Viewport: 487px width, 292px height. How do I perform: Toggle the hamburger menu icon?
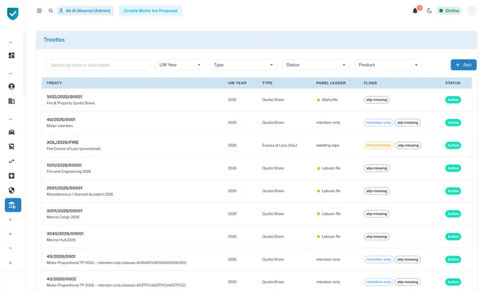click(39, 10)
